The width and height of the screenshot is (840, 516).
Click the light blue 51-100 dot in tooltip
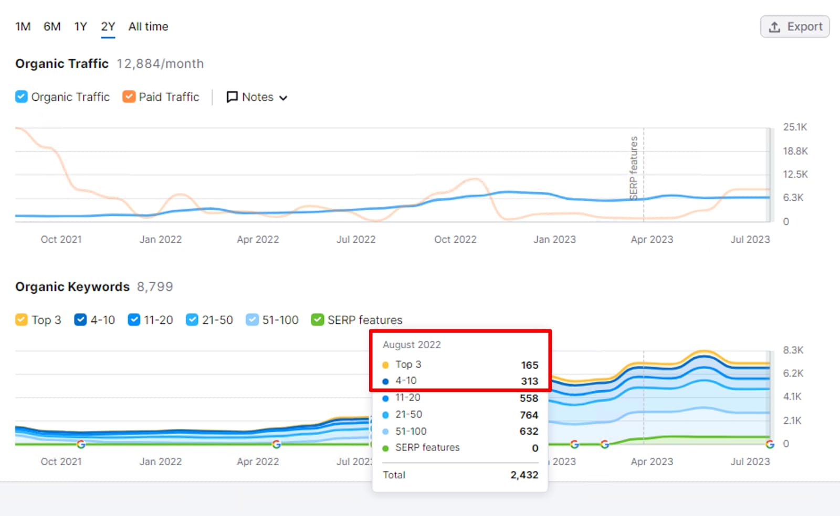[x=386, y=431]
